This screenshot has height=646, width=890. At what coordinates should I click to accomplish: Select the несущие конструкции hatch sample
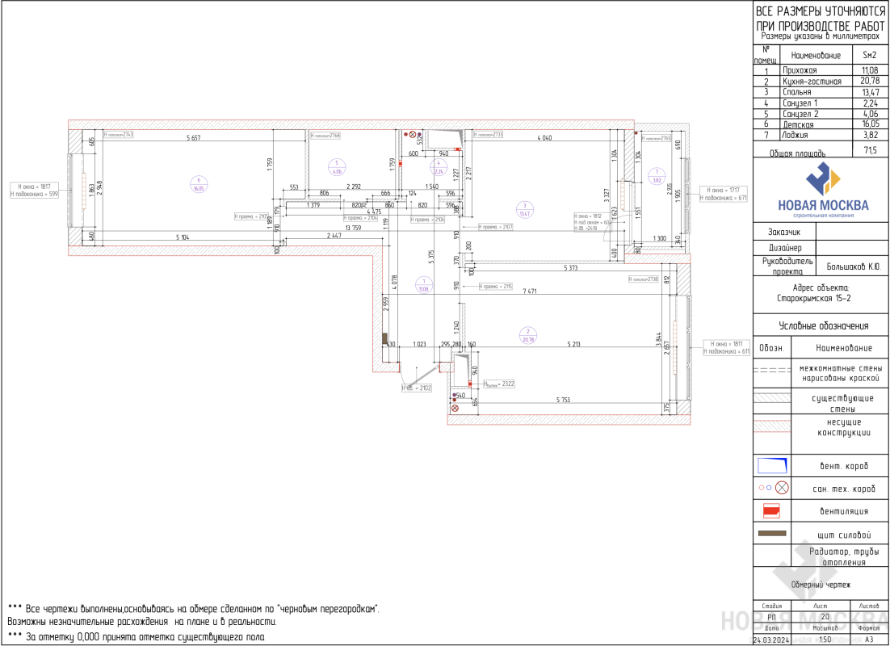(772, 426)
